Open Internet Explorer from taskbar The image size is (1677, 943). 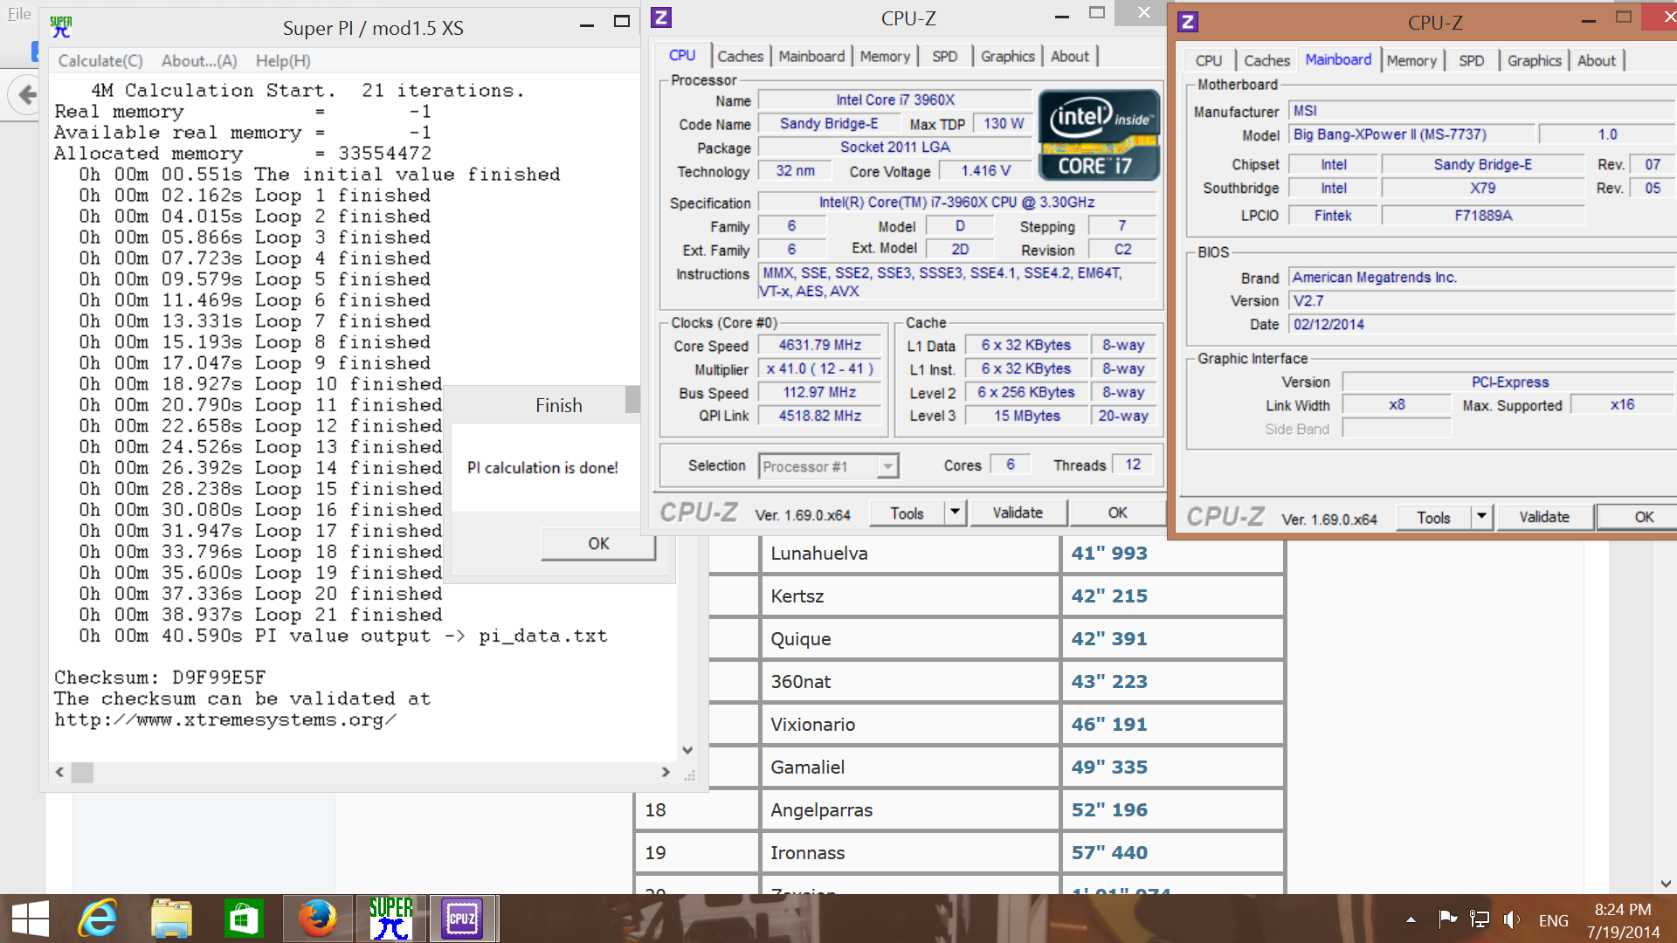[x=98, y=919]
